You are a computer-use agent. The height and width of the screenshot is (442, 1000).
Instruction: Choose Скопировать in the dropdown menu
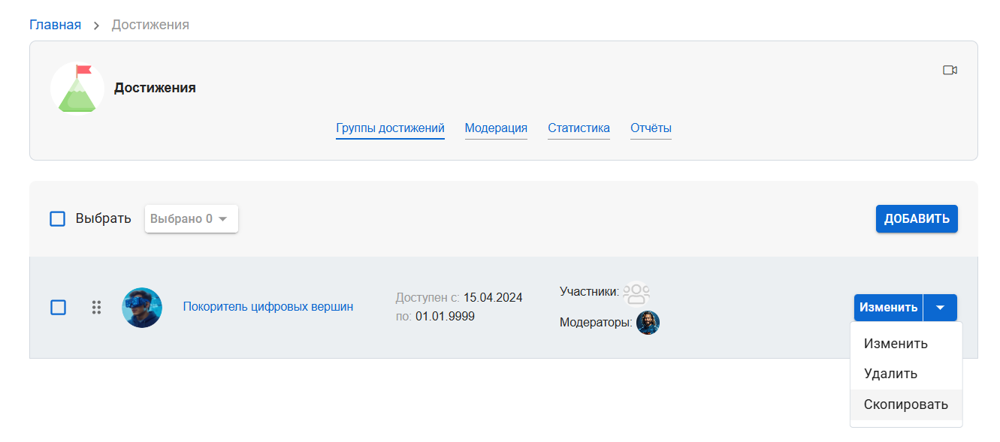(906, 404)
